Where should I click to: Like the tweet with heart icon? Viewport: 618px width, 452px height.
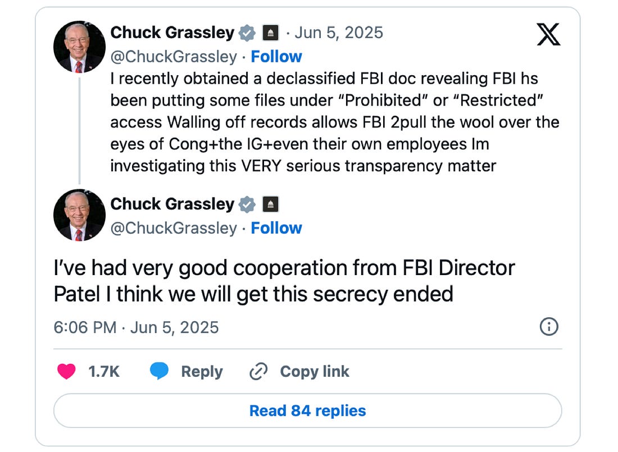tap(66, 372)
